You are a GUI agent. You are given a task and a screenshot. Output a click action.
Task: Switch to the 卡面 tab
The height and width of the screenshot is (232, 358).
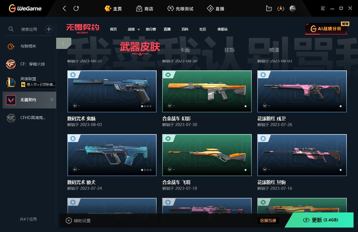(185, 50)
